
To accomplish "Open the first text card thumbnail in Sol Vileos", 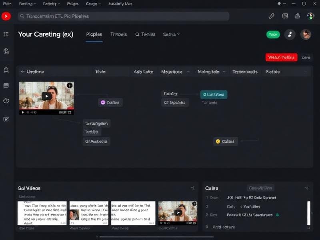I will [42, 213].
